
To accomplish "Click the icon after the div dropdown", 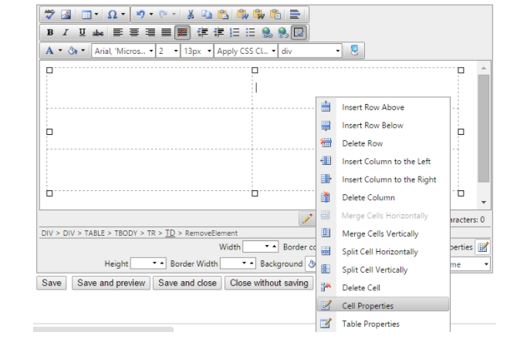I will (354, 51).
